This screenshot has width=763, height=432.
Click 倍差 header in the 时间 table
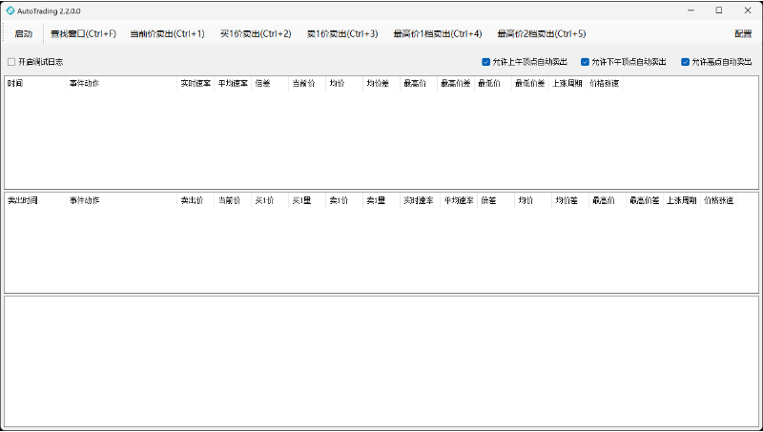(x=270, y=83)
